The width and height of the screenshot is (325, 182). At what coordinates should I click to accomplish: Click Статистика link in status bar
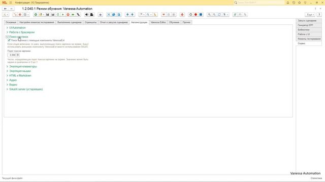tap(316, 178)
